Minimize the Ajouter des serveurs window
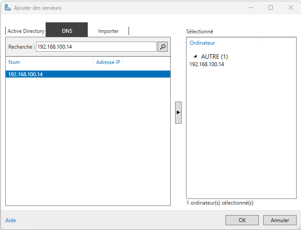The height and width of the screenshot is (230, 301). pyautogui.click(x=251, y=7)
